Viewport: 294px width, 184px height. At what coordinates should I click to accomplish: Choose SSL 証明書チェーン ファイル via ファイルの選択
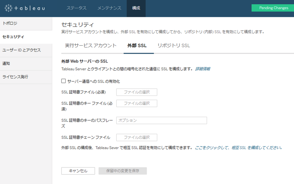[136, 137]
